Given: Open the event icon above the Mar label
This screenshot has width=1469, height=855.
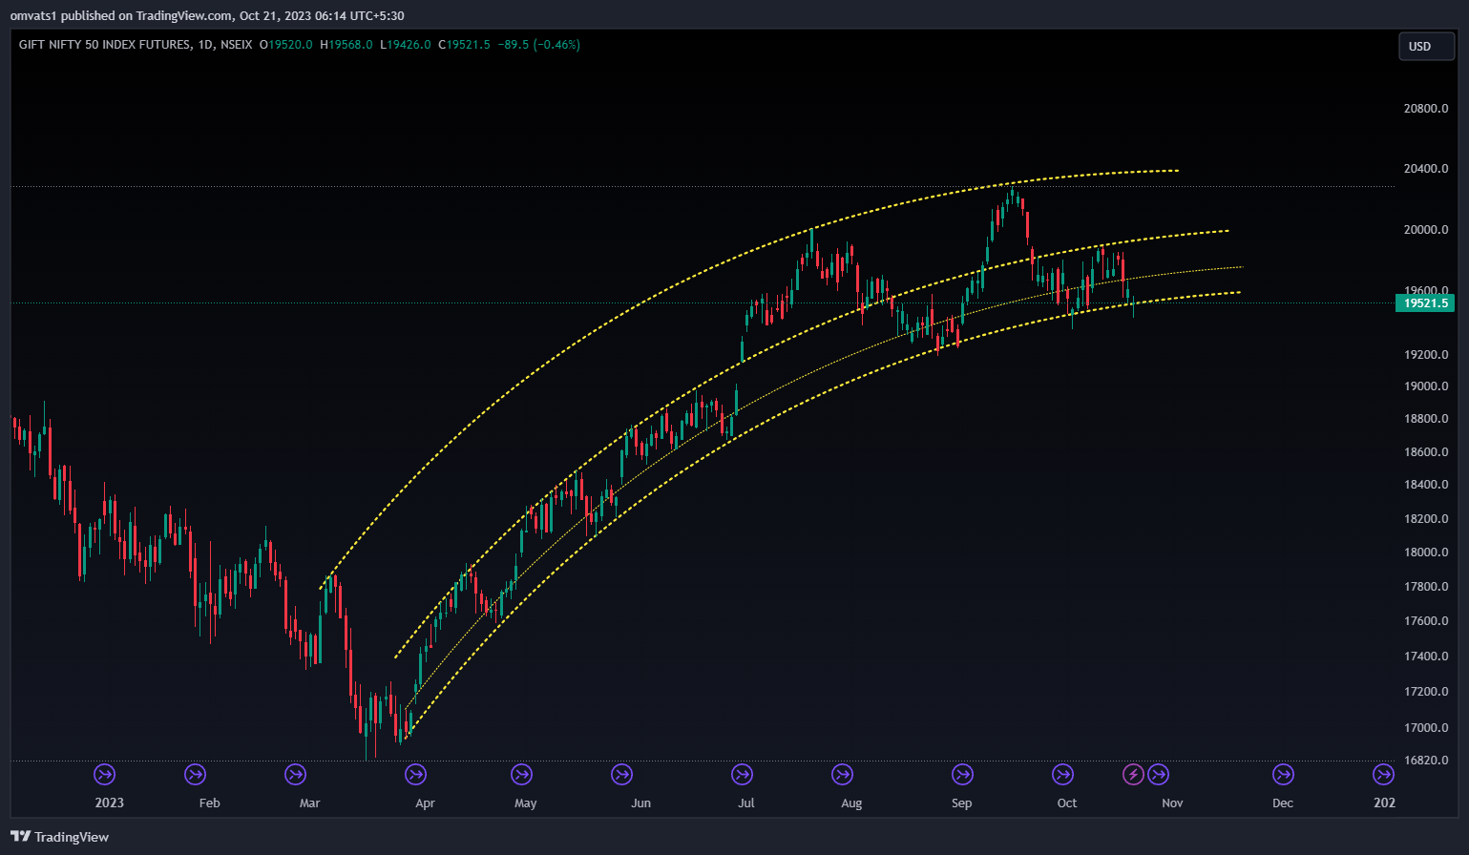Looking at the screenshot, I should (296, 774).
